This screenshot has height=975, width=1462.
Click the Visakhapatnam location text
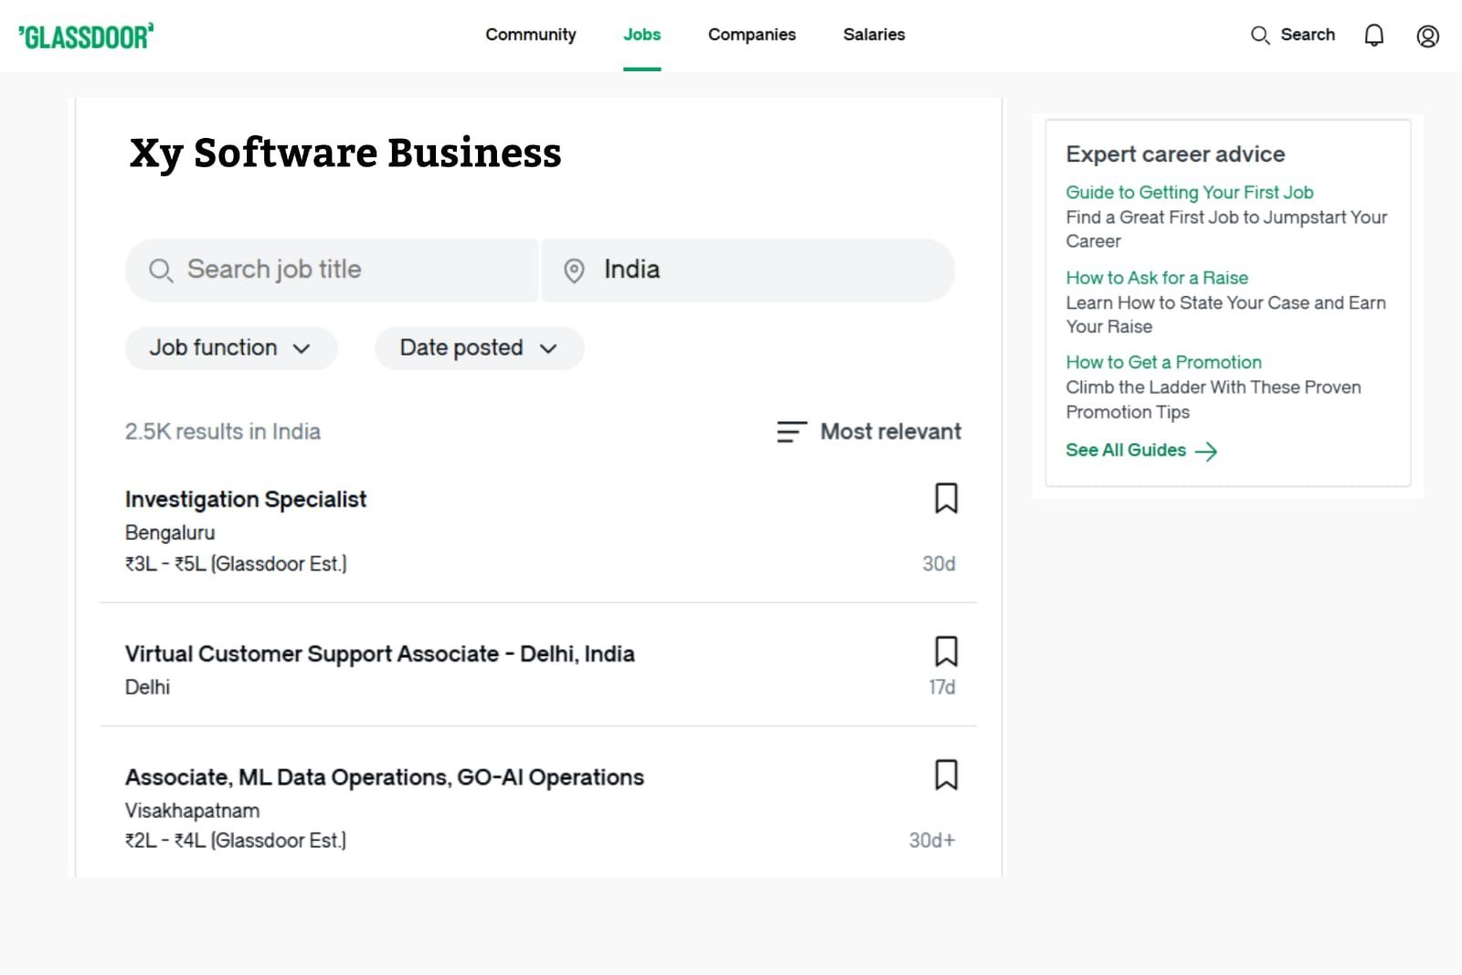point(192,811)
